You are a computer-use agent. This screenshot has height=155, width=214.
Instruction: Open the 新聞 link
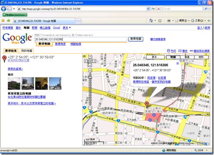(x=34, y=28)
